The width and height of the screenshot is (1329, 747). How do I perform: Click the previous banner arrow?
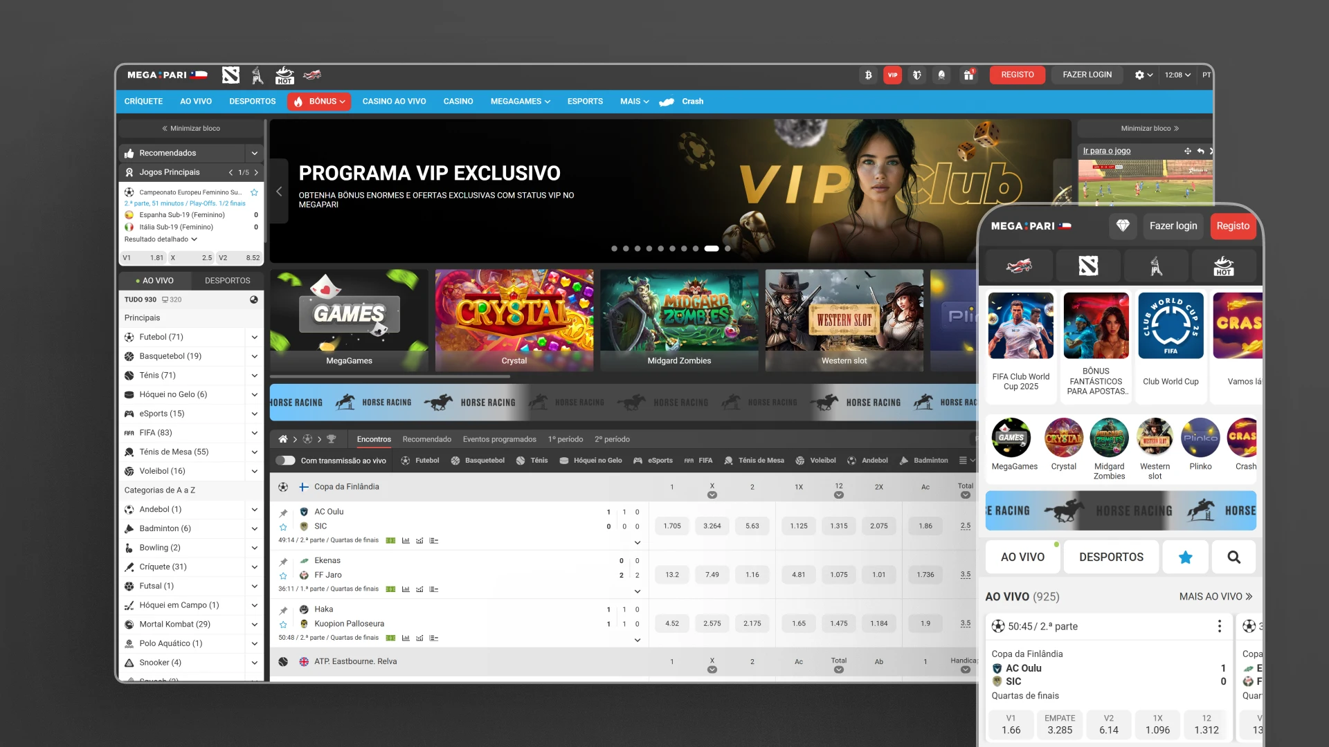tap(279, 192)
